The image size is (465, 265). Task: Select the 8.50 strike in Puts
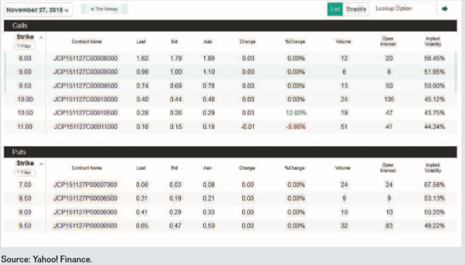pos(25,198)
